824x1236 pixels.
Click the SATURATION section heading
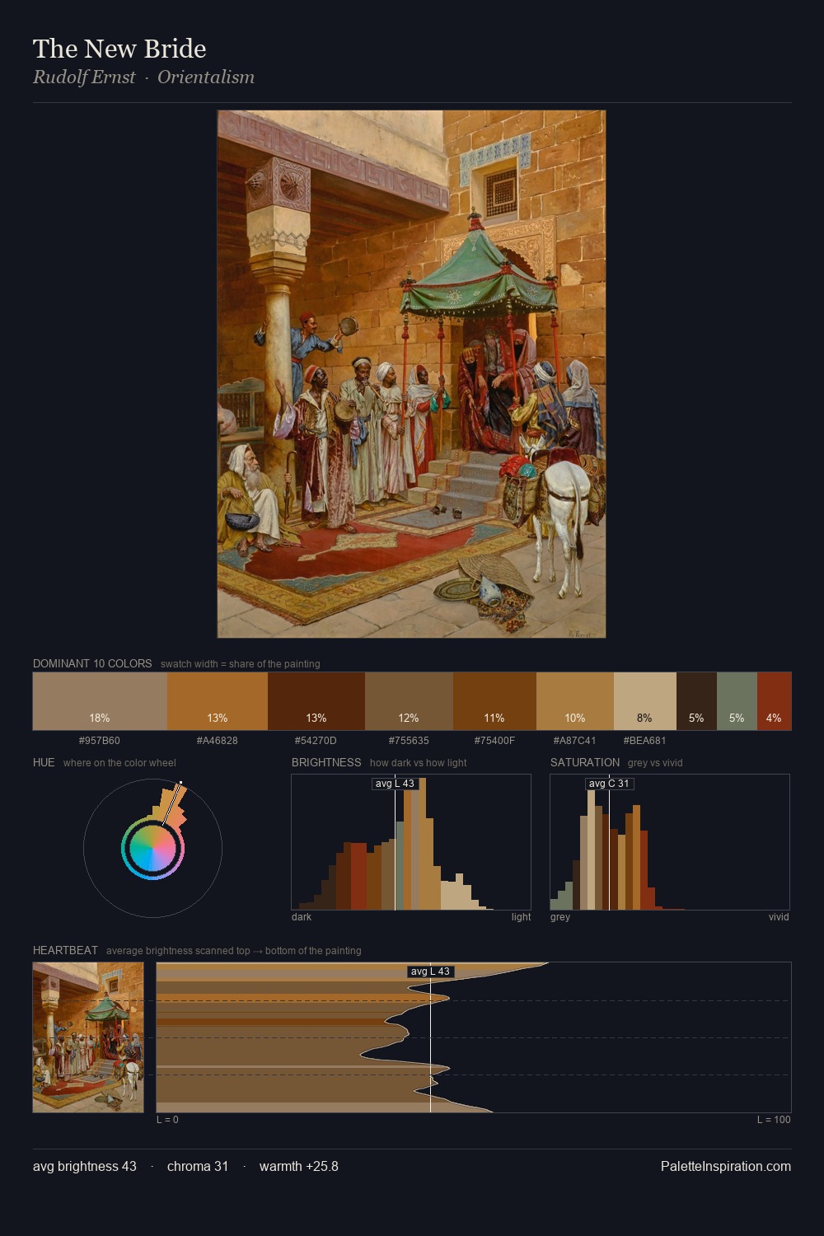(585, 762)
